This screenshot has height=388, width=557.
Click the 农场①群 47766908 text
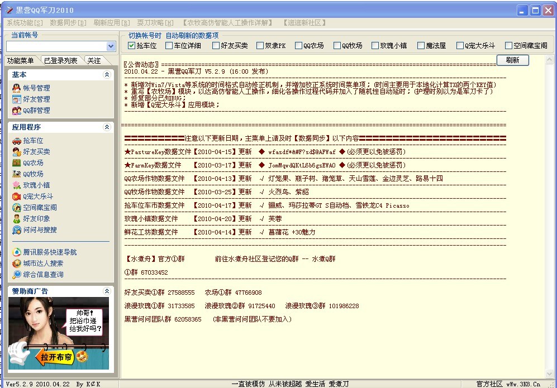coord(233,293)
